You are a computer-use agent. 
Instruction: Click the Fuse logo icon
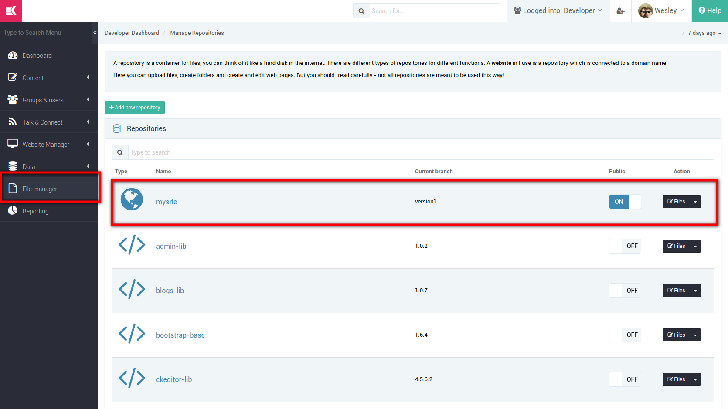(11, 11)
